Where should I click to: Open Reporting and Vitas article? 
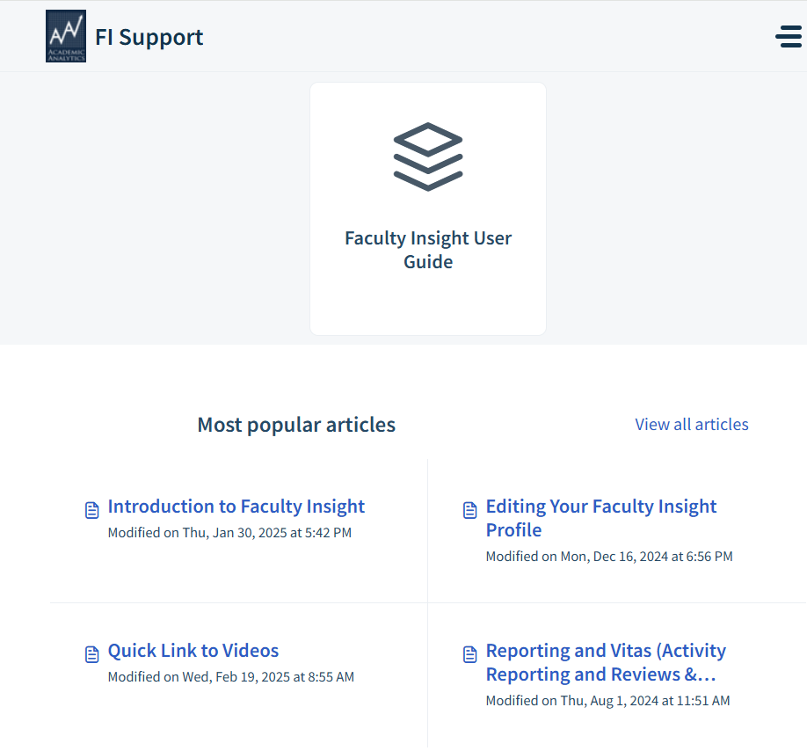coord(606,662)
